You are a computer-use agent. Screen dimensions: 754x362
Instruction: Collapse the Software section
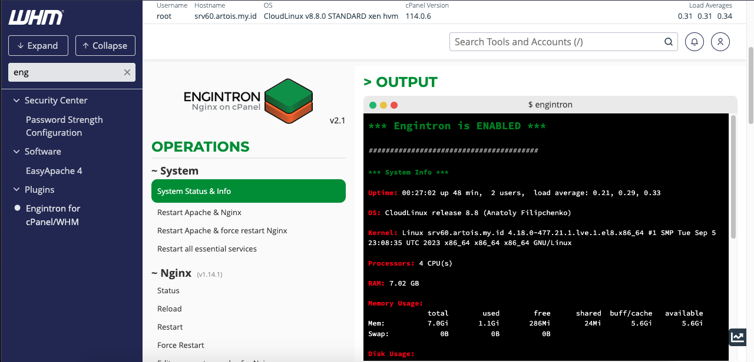(x=16, y=152)
